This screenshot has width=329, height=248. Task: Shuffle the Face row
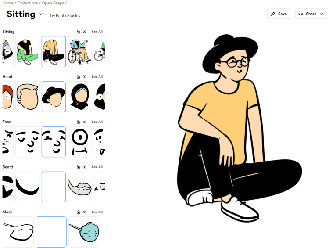[x=84, y=122]
